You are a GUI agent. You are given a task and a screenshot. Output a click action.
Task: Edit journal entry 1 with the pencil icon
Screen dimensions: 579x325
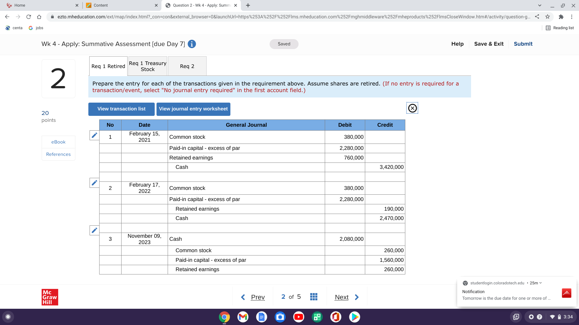94,135
